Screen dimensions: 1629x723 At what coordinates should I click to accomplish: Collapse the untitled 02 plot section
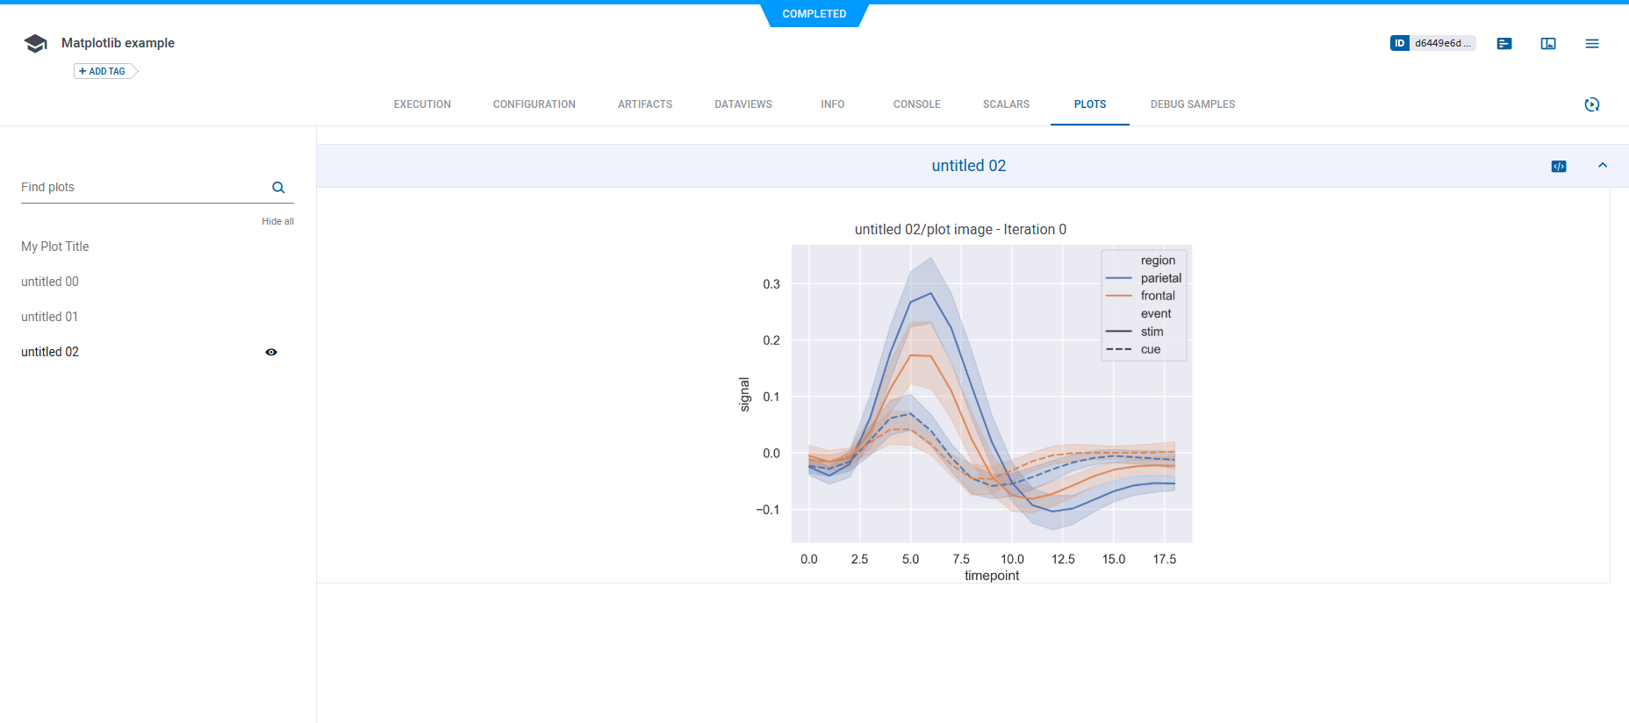(x=1602, y=166)
